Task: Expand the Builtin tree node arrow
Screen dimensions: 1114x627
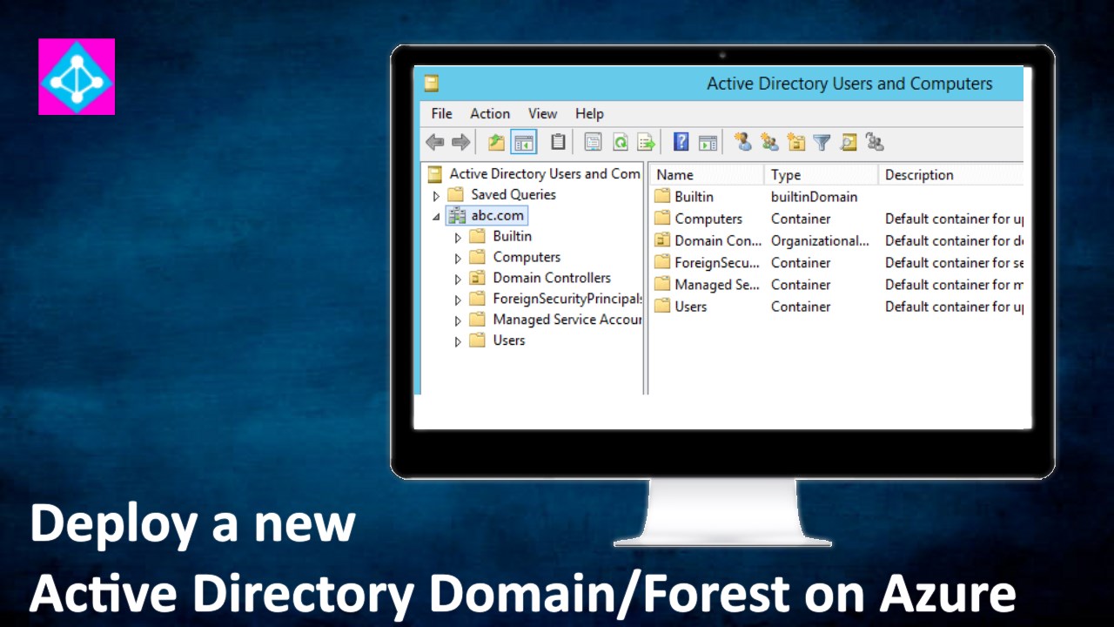Action: point(458,238)
